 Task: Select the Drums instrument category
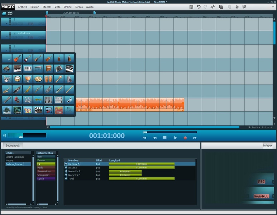(41, 160)
